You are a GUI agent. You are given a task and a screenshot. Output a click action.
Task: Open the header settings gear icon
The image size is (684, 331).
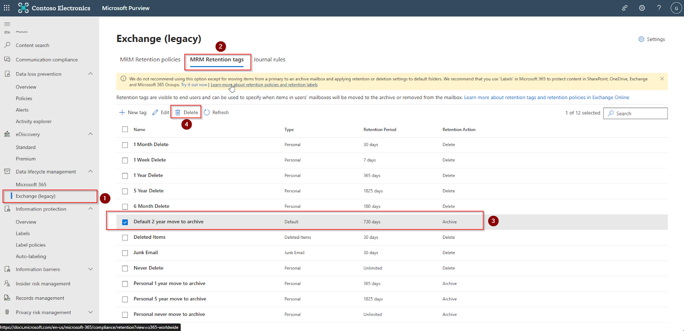click(x=642, y=8)
